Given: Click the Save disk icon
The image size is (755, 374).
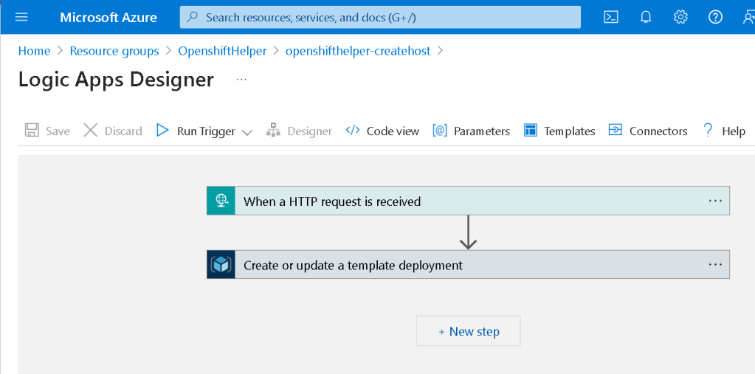Looking at the screenshot, I should click(32, 131).
